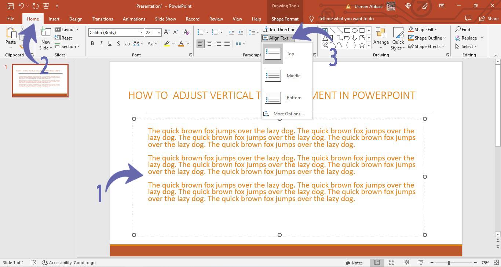Viewport: 501px width, 267px height.
Task: Click the Undo arrow icon
Action: tap(21, 6)
